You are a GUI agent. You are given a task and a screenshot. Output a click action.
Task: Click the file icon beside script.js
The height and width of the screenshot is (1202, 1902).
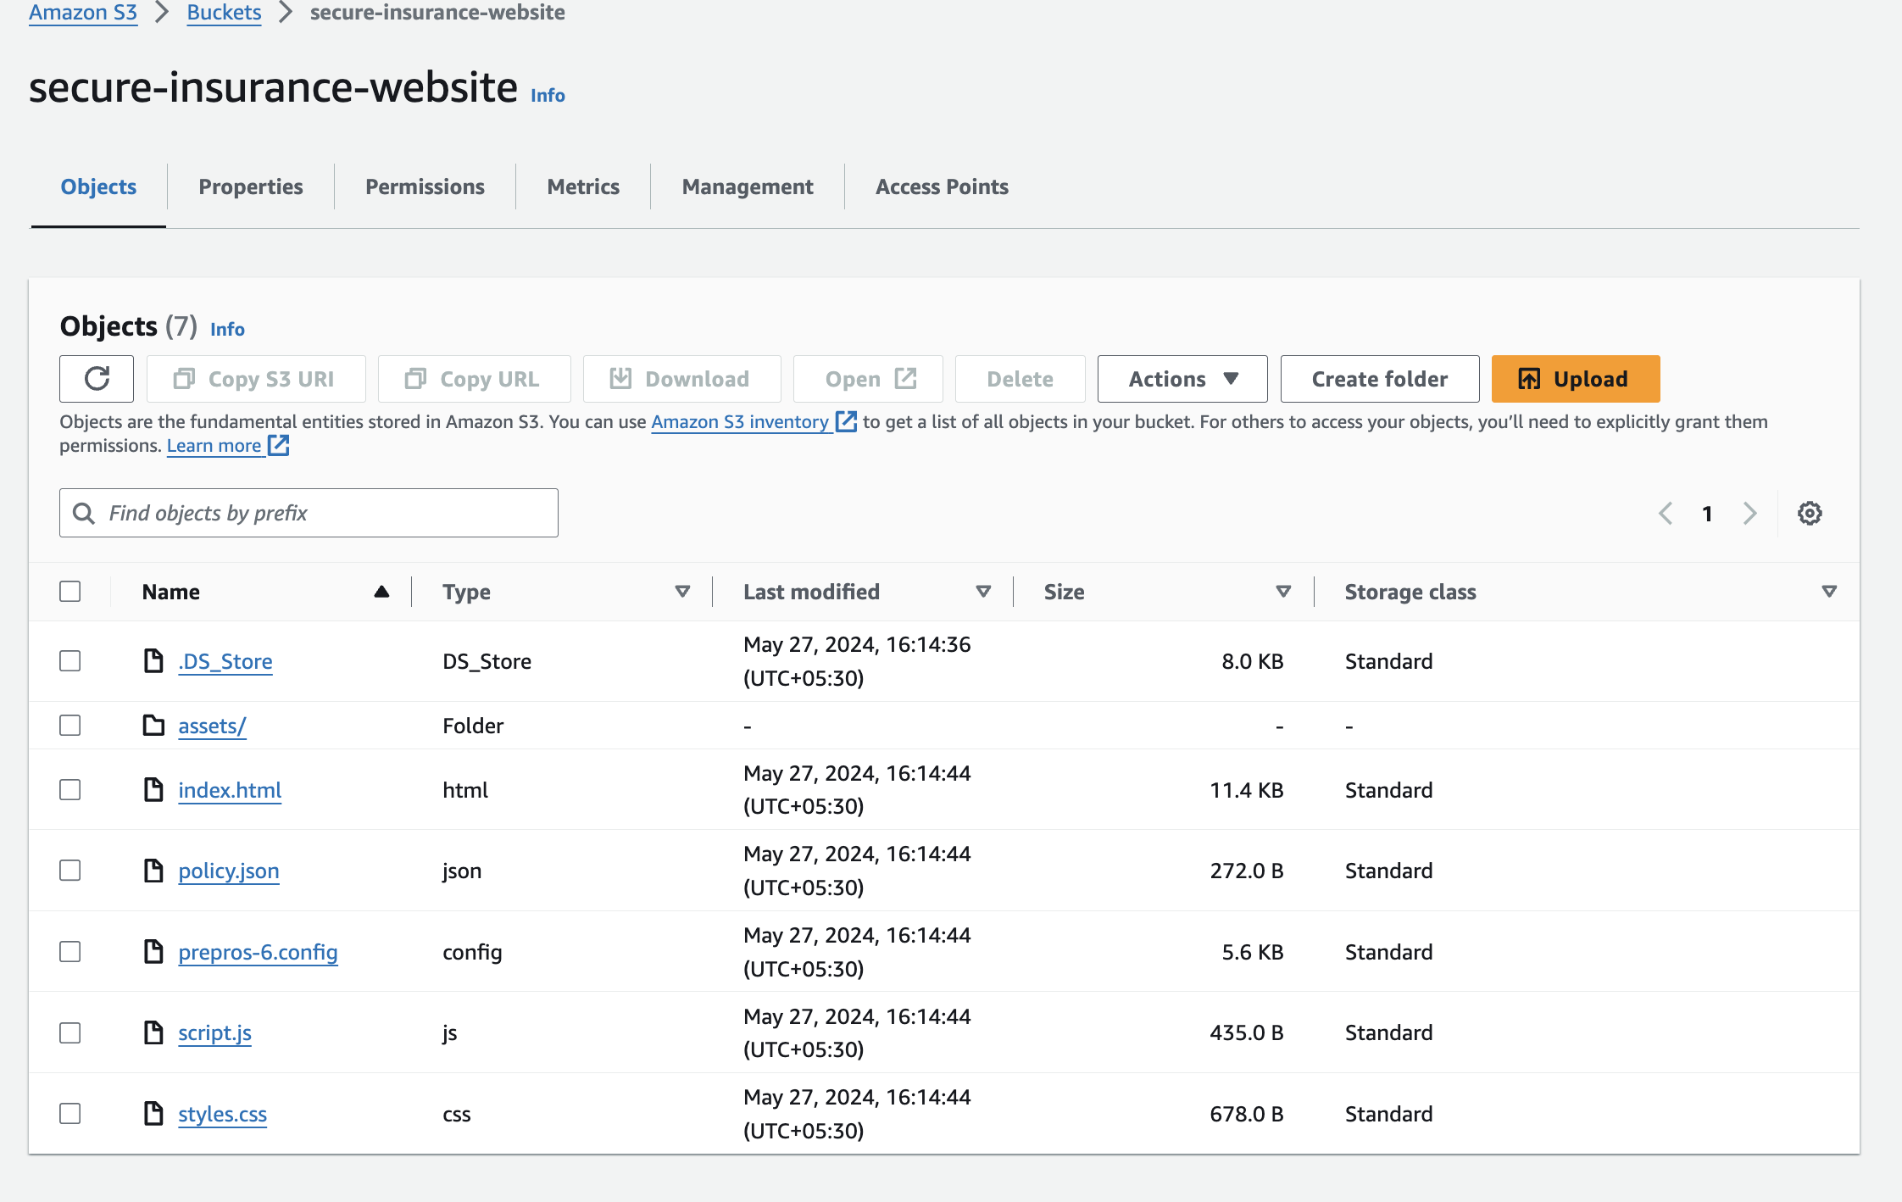(153, 1032)
